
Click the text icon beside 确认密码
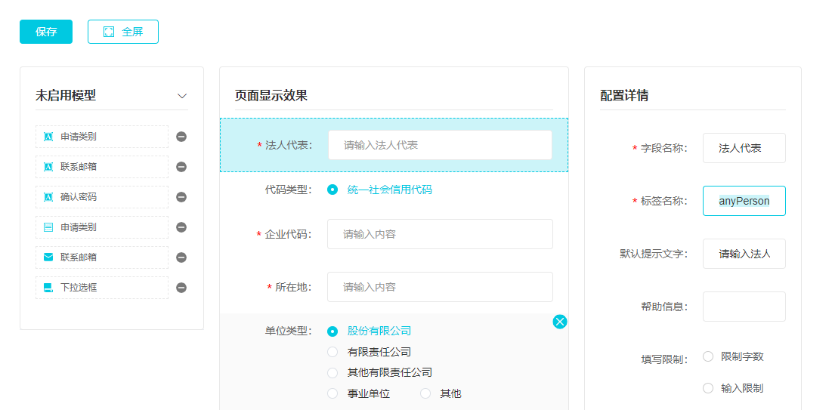pyautogui.click(x=48, y=197)
